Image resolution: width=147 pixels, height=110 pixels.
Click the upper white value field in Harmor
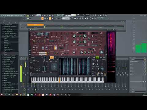pos(43,53)
